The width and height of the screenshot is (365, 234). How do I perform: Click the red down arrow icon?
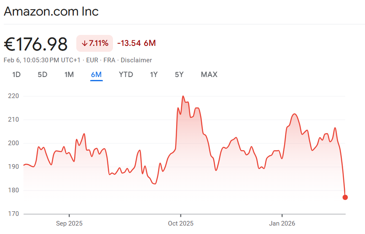point(84,43)
